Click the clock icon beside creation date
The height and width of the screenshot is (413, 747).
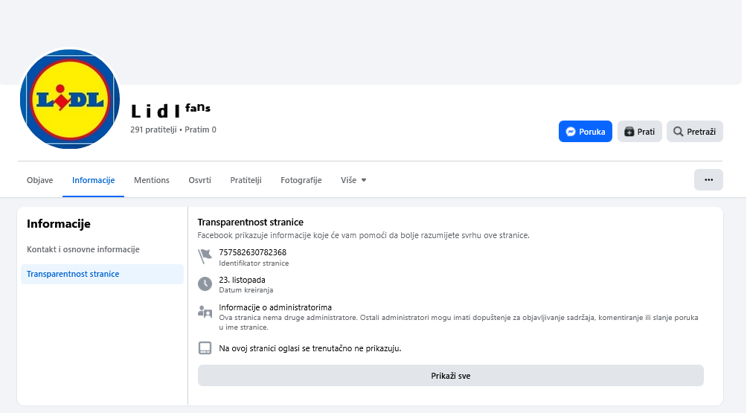[205, 284]
